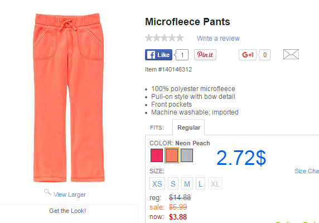319x223 pixels.
Task: Click the orange pants product image
Action: click(x=69, y=98)
